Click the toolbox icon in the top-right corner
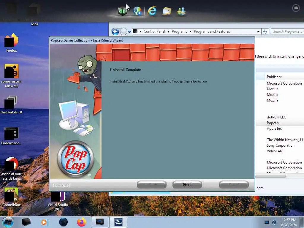Screen dimensions: 304x228 point(296,8)
